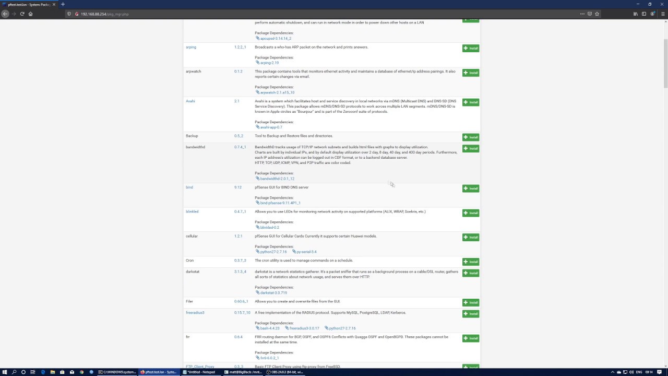This screenshot has width=668, height=376.
Task: Reload the current page
Action: point(22,14)
